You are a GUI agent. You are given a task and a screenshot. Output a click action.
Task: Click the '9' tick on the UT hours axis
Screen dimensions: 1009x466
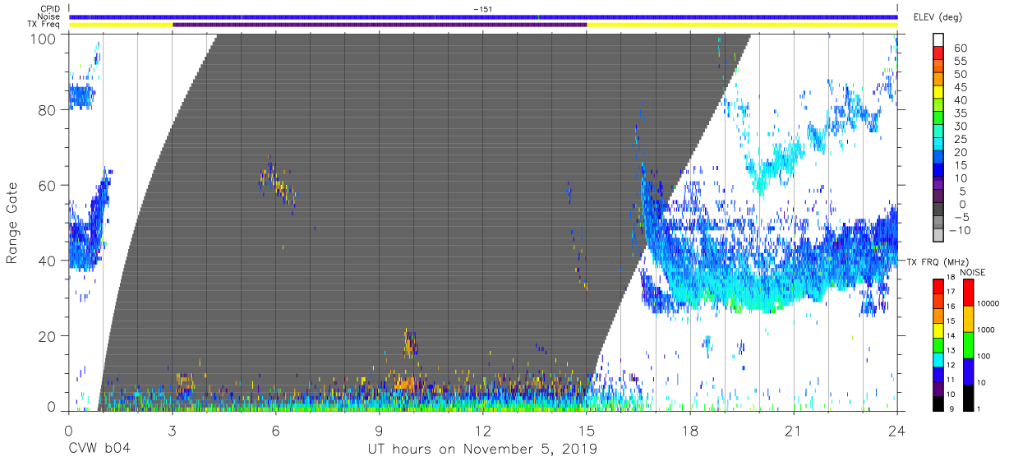(379, 431)
